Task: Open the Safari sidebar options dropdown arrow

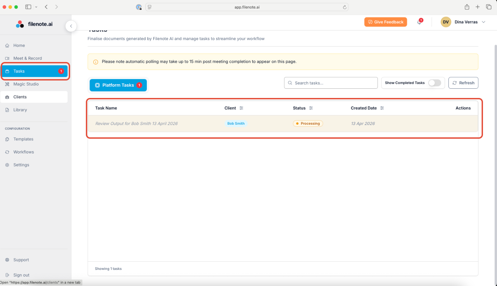Action: [x=36, y=7]
